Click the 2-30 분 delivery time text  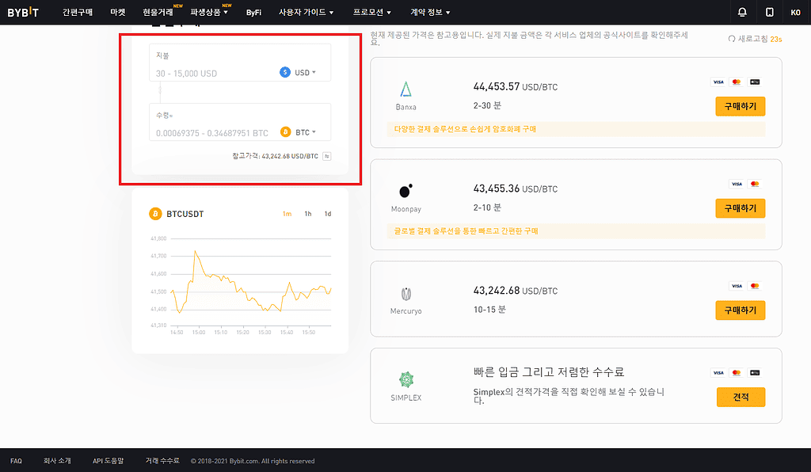[487, 105]
